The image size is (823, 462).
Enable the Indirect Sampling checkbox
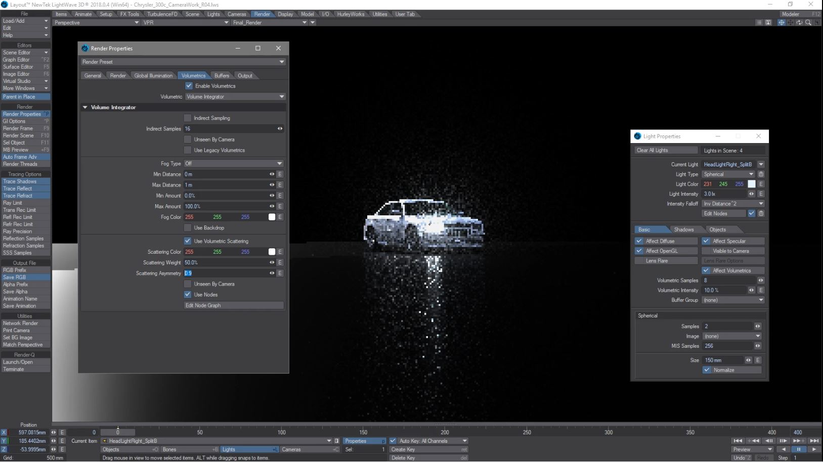click(x=188, y=118)
